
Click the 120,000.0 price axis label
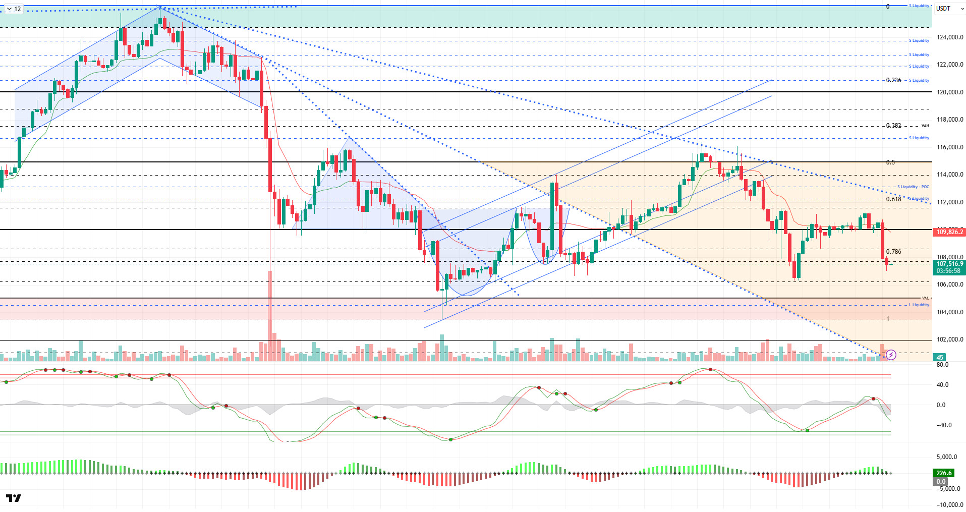(x=949, y=92)
